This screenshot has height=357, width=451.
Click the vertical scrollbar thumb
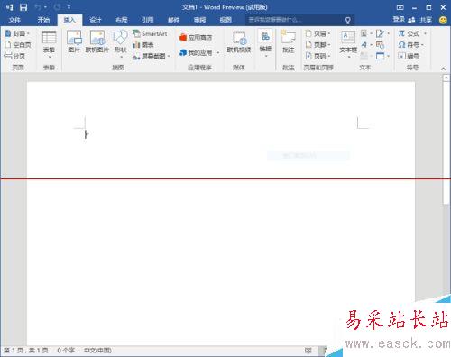(x=446, y=143)
